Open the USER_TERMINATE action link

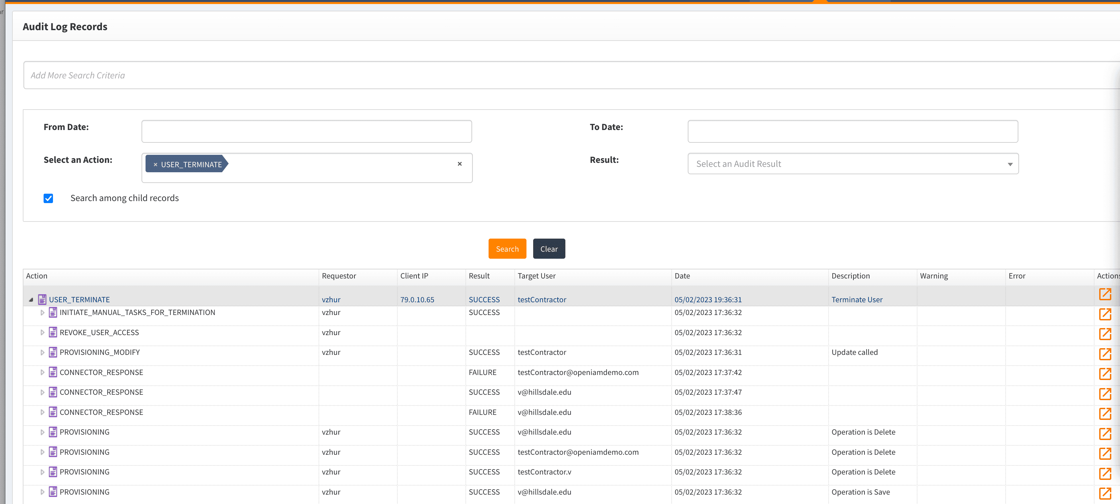[79, 299]
